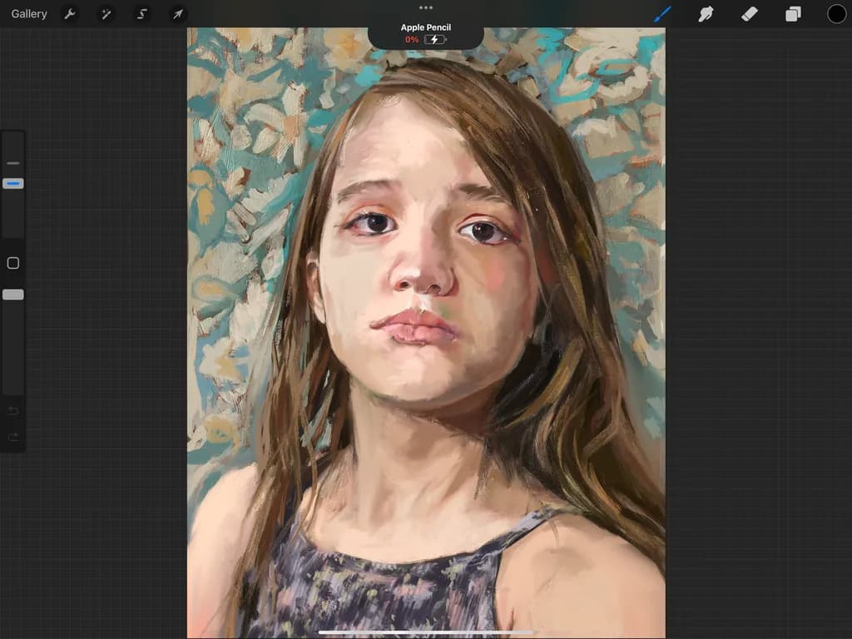The width and height of the screenshot is (852, 639).
Task: Select the Smudge tool
Action: (x=706, y=13)
